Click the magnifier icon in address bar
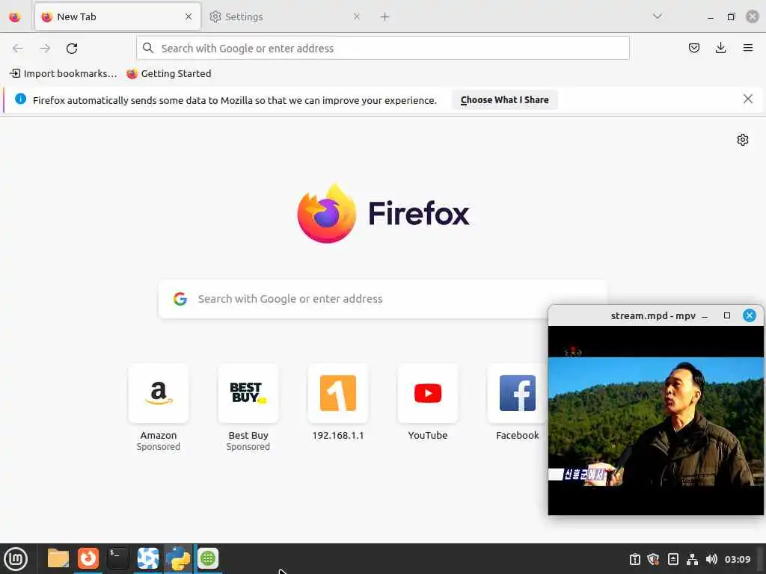Viewport: 766px width, 574px height. [x=148, y=48]
